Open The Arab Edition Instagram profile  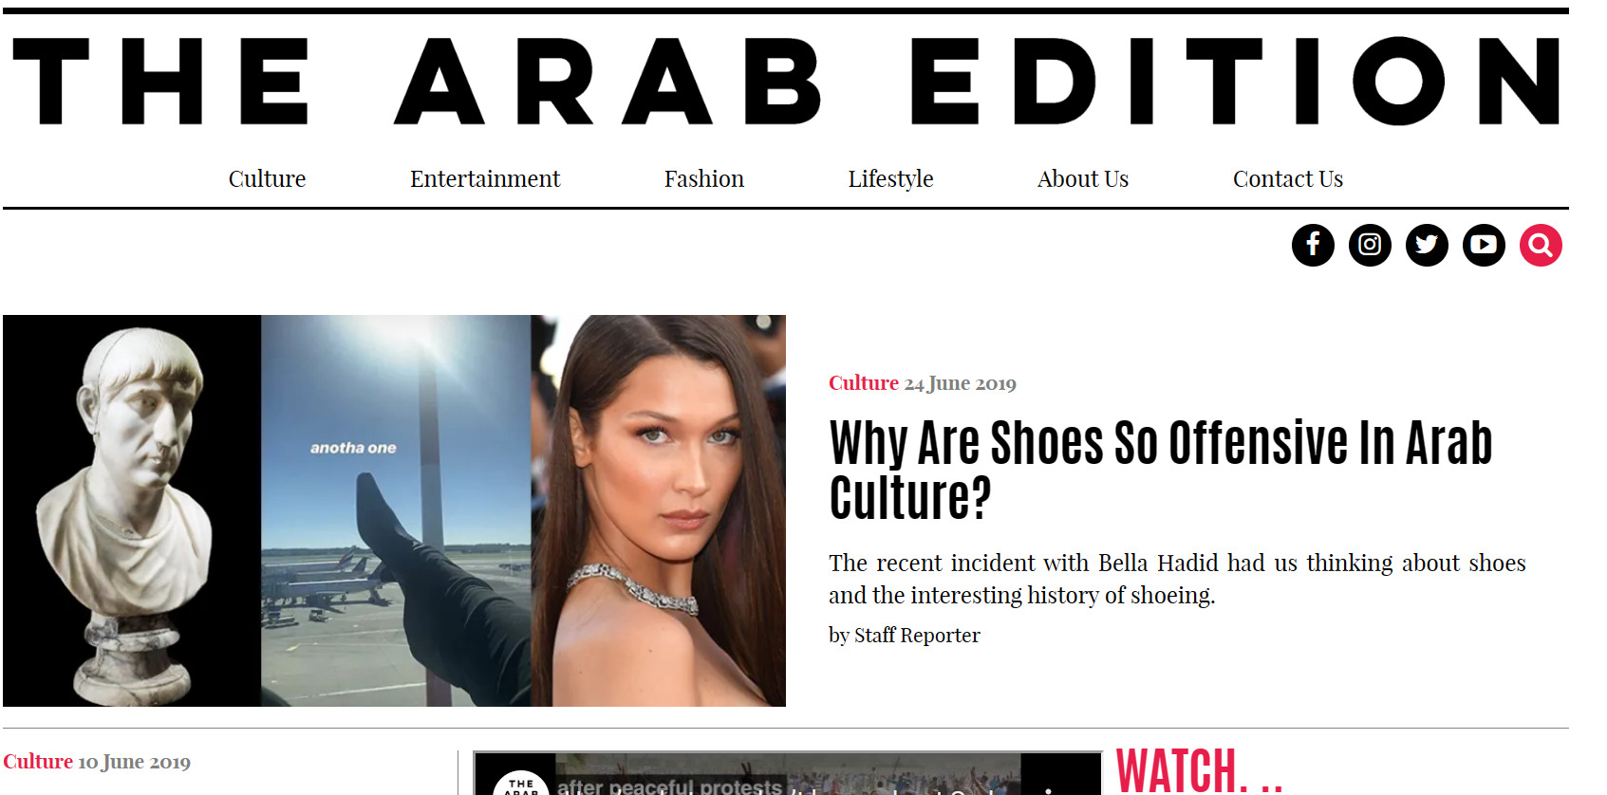point(1370,246)
